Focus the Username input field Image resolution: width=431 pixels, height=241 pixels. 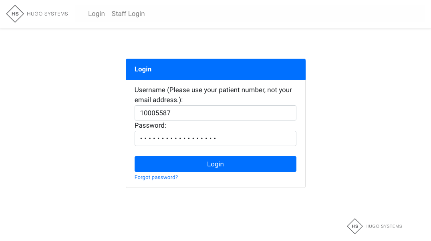[x=215, y=113]
